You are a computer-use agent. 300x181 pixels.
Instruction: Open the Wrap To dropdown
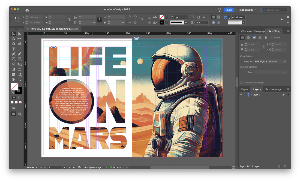click(x=270, y=62)
